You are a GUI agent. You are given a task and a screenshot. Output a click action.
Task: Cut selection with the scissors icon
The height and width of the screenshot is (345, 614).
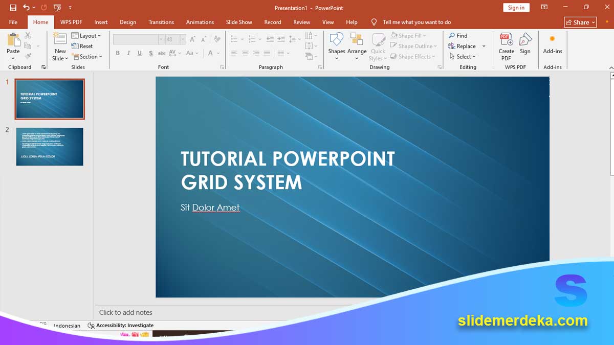pyautogui.click(x=28, y=35)
